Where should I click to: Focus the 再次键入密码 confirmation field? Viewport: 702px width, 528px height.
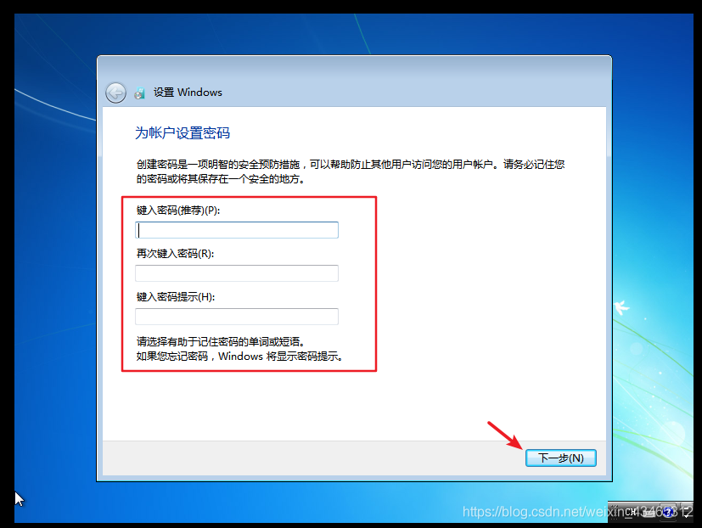point(237,273)
